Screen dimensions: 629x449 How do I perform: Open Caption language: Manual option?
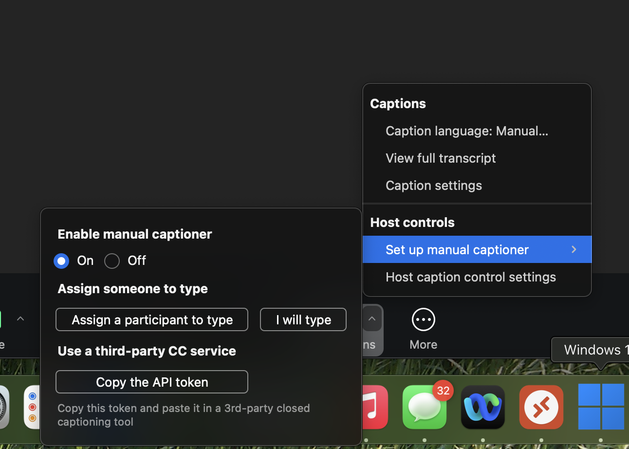click(466, 131)
